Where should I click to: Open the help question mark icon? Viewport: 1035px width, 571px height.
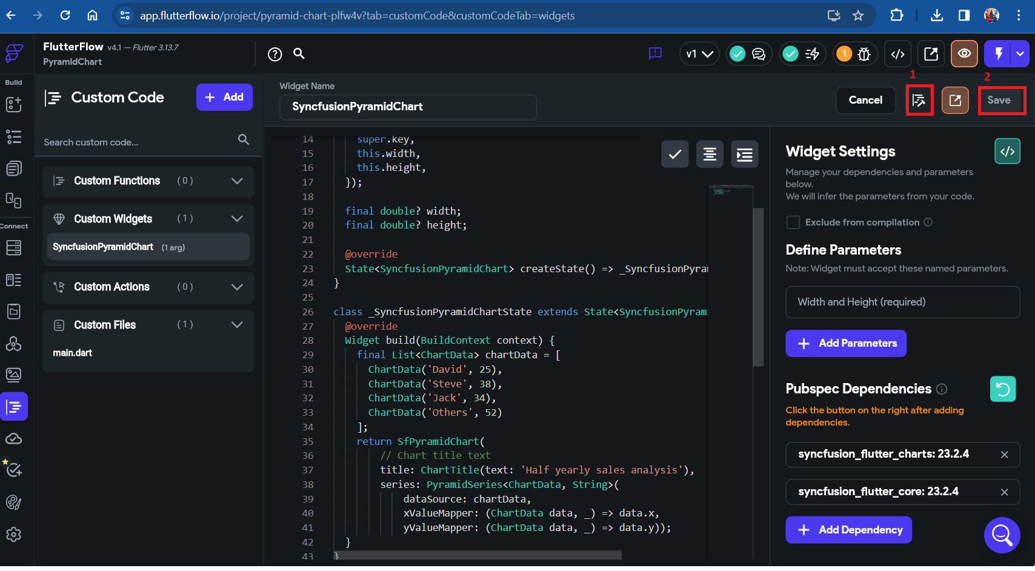(275, 55)
